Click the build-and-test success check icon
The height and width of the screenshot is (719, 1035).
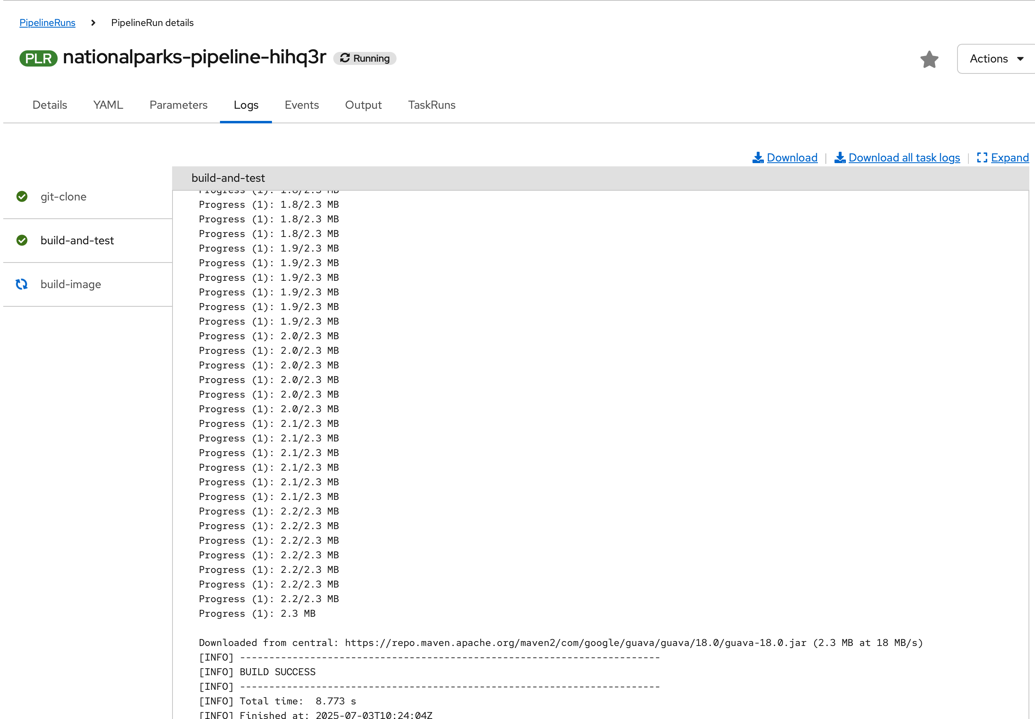coord(22,240)
